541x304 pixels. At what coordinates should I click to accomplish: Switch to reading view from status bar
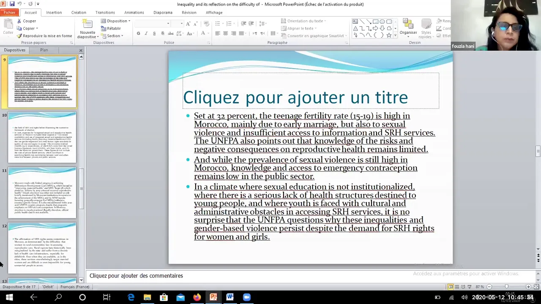point(463,287)
